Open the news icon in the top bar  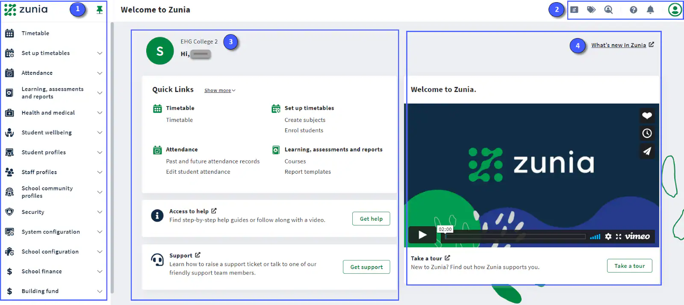tap(574, 9)
